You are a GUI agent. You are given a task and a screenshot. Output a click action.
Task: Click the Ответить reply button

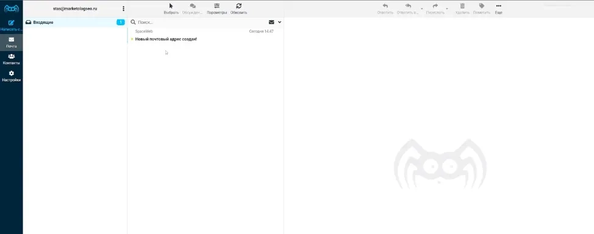pyautogui.click(x=385, y=9)
